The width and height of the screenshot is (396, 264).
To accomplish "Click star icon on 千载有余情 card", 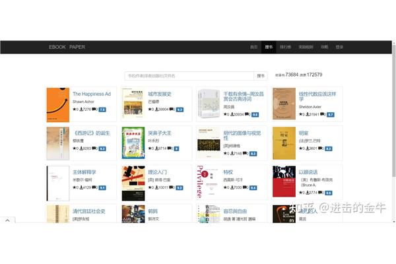I will [x=225, y=114].
